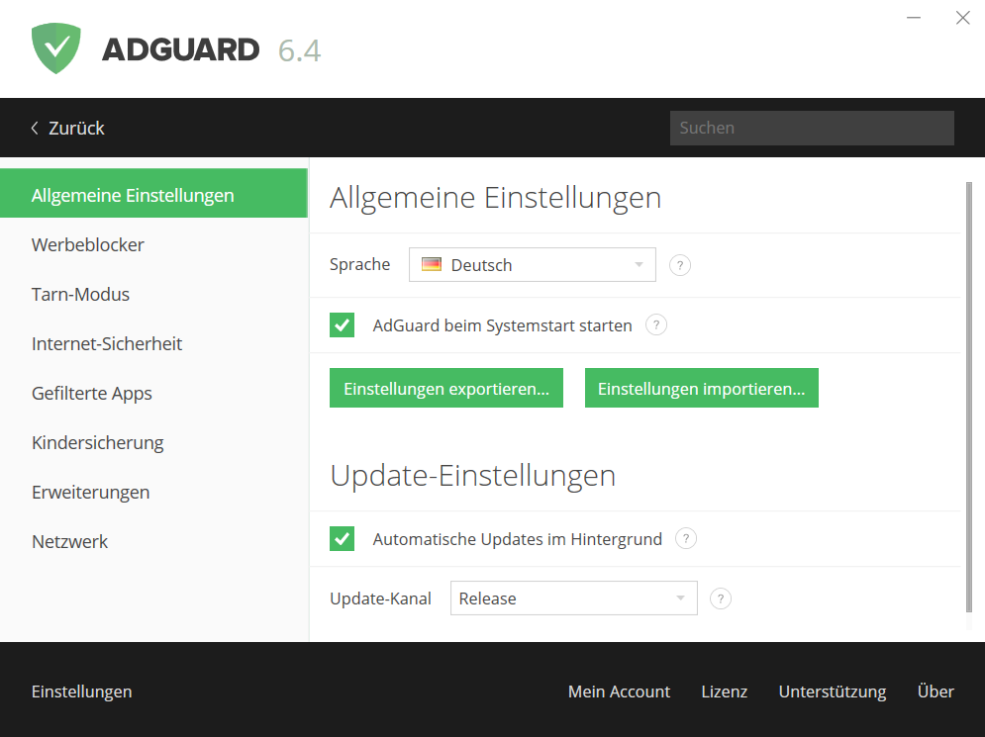The width and height of the screenshot is (985, 737).
Task: Click the German flag in the language box
Action: point(431,265)
